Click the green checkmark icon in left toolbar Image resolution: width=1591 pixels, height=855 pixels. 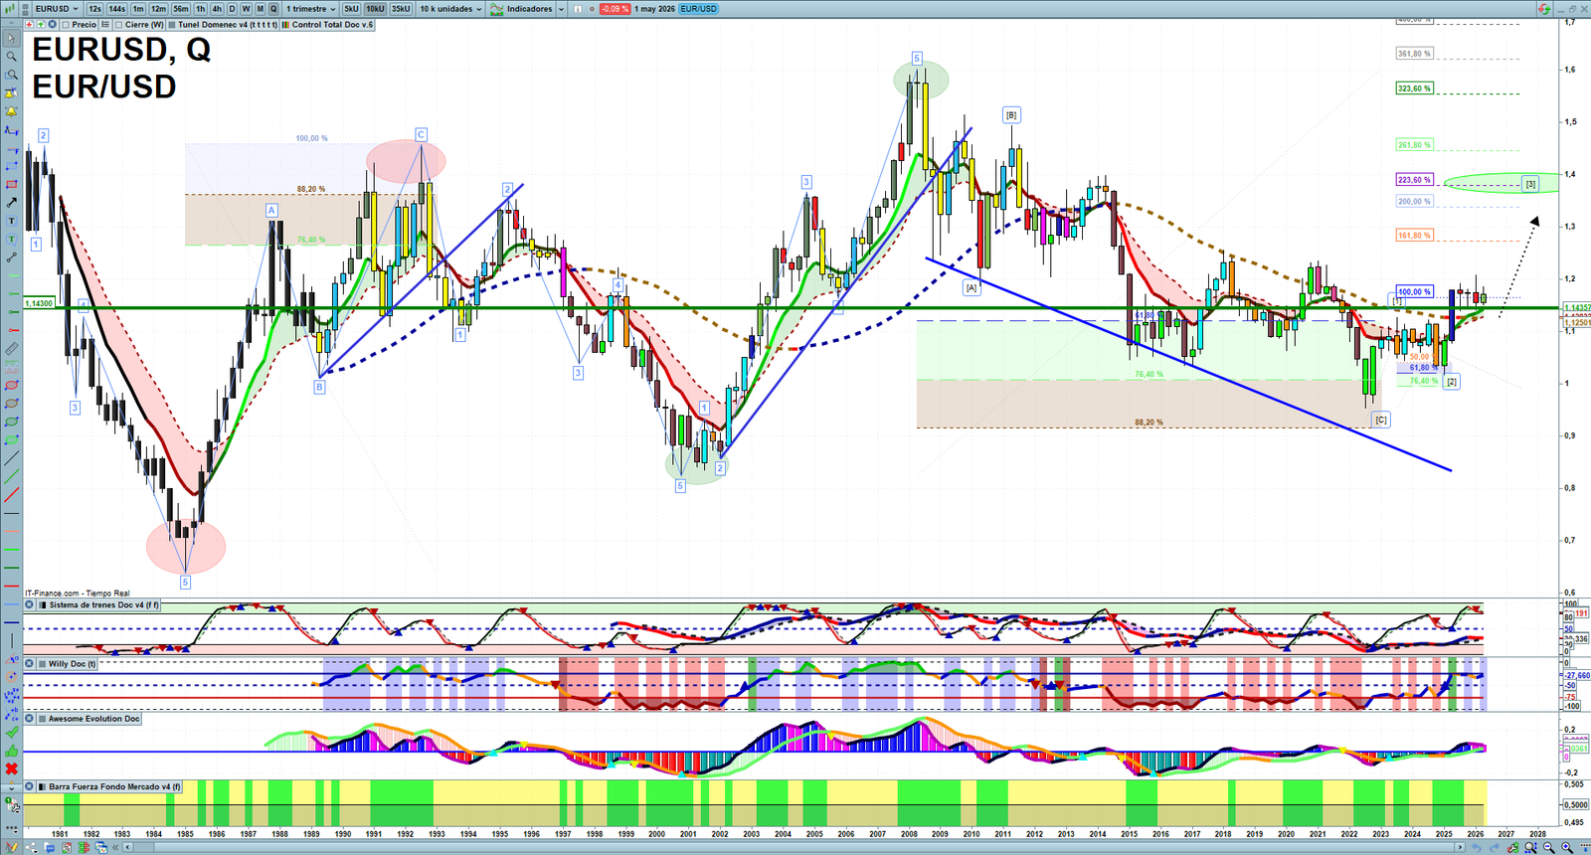point(11,733)
